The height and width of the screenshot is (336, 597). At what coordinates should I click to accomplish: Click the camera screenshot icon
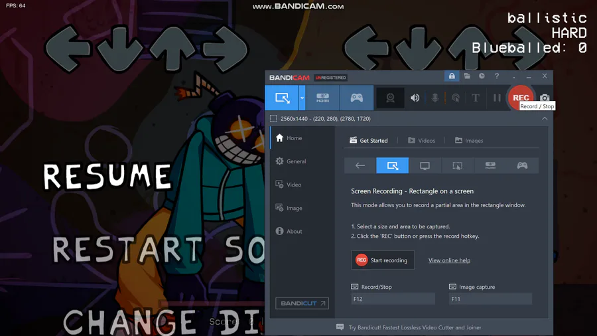(545, 98)
